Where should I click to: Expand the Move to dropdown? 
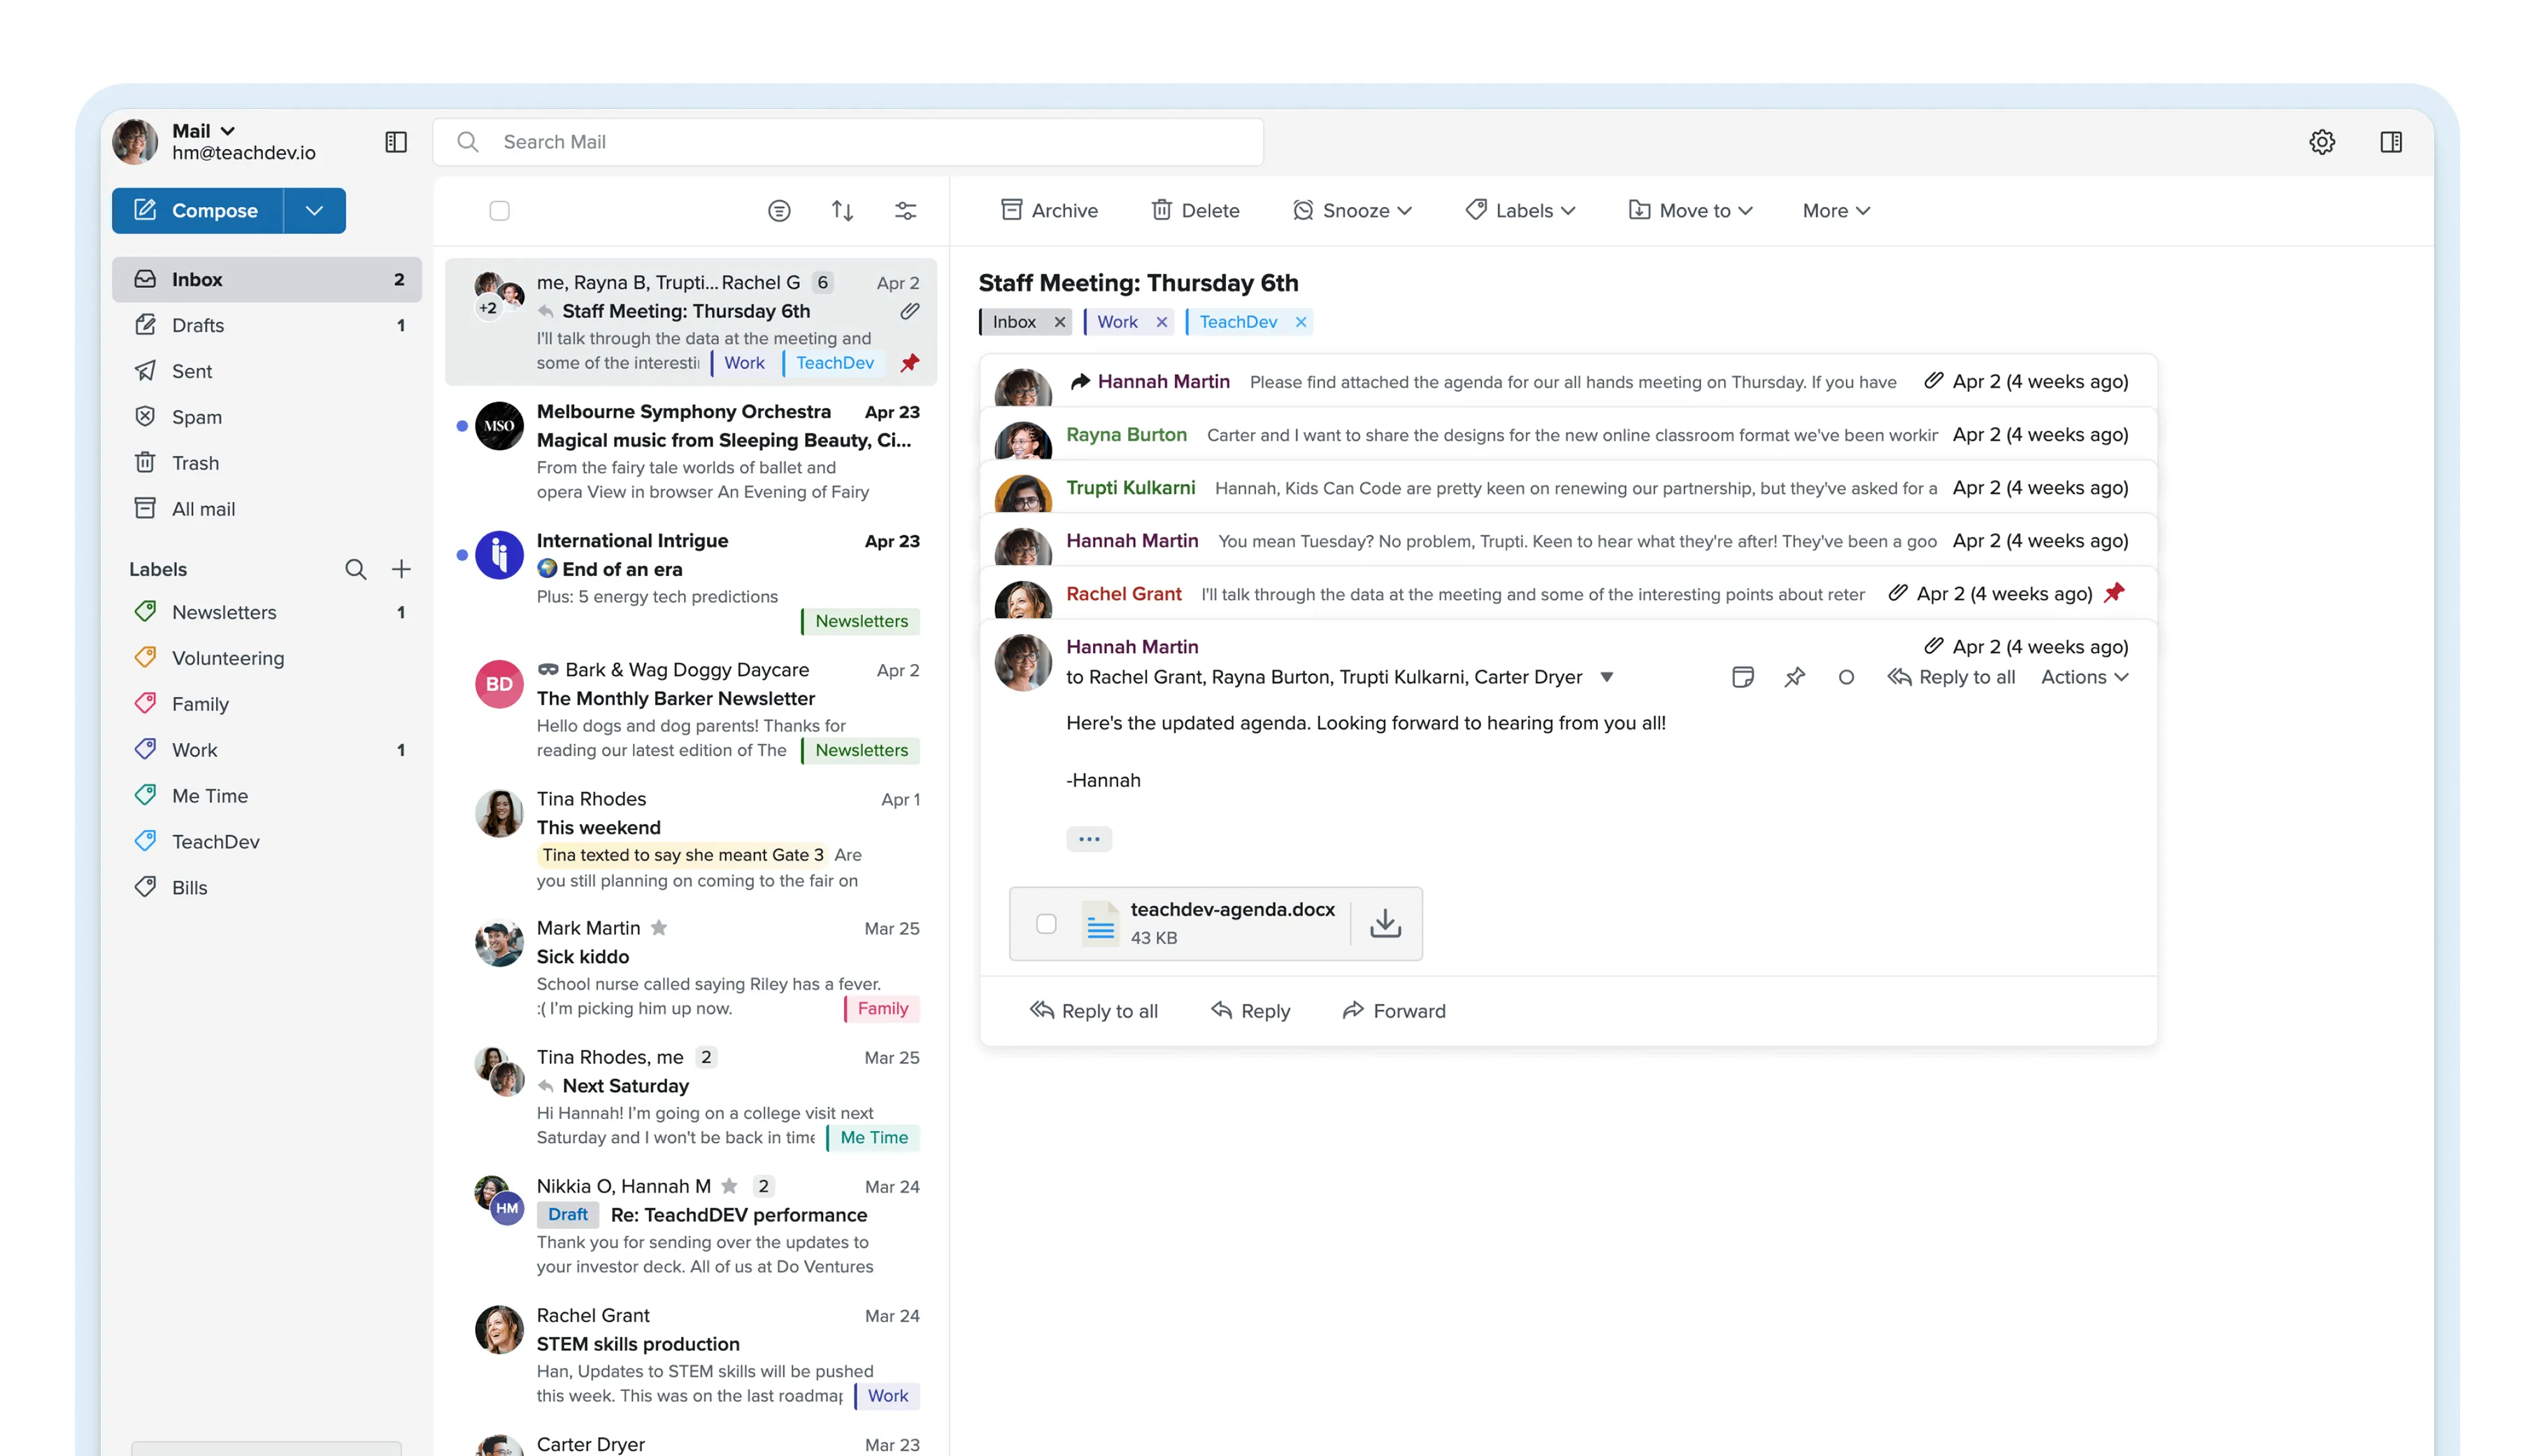coord(1689,210)
